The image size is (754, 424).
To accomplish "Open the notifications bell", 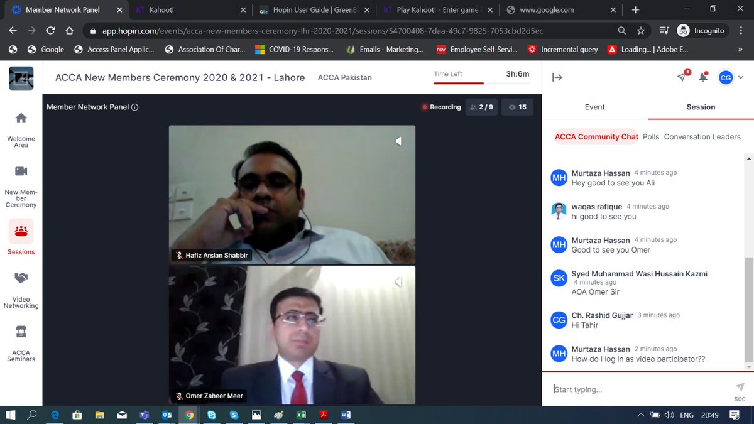I will tap(704, 77).
